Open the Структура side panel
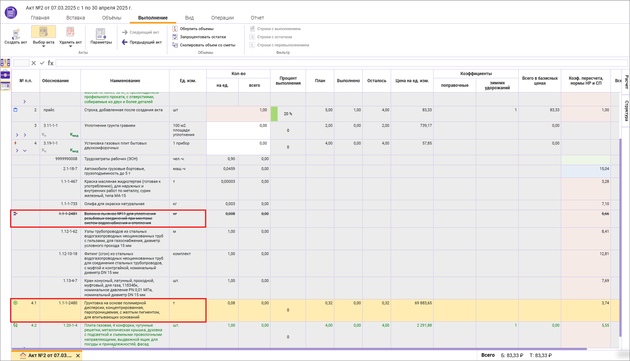Viewport: 630px width, 361px height. (x=626, y=111)
